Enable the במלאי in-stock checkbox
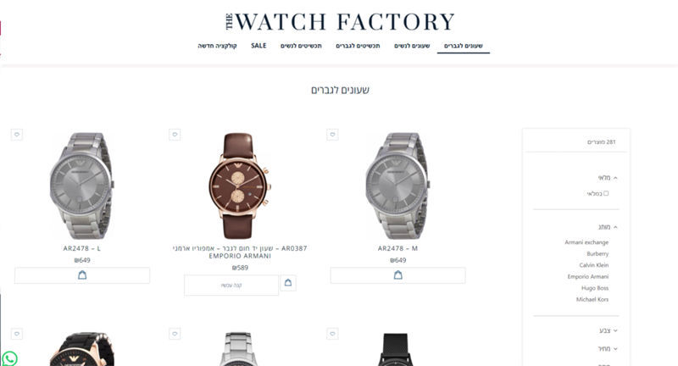678x366 pixels. [x=606, y=193]
